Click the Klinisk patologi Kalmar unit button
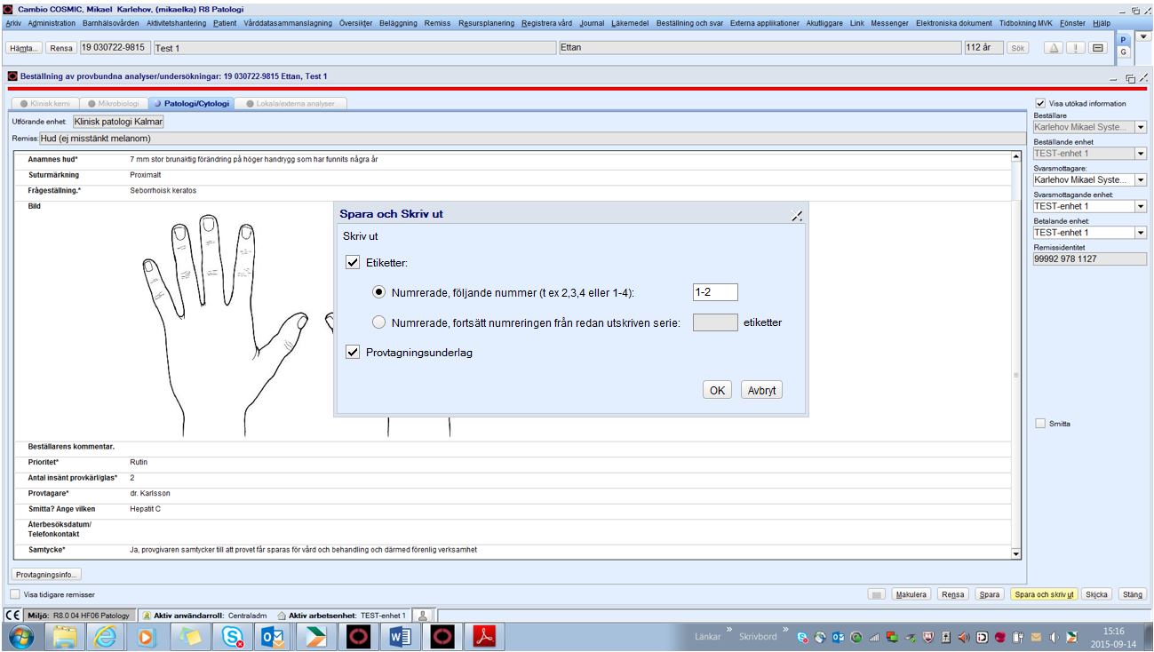This screenshot has width=1154, height=652. click(118, 121)
